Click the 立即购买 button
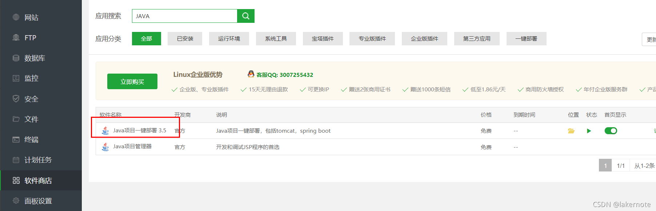This screenshot has width=656, height=211. coord(132,82)
